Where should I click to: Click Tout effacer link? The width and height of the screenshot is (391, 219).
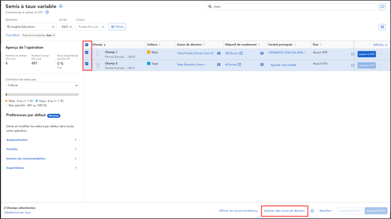pos(13,36)
